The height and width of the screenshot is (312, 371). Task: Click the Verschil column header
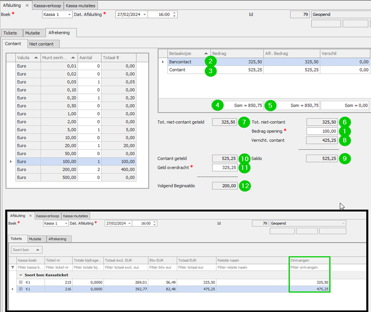345,54
